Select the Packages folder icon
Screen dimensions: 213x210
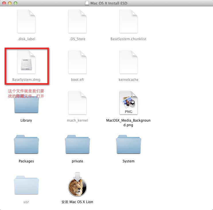pyautogui.click(x=26, y=144)
